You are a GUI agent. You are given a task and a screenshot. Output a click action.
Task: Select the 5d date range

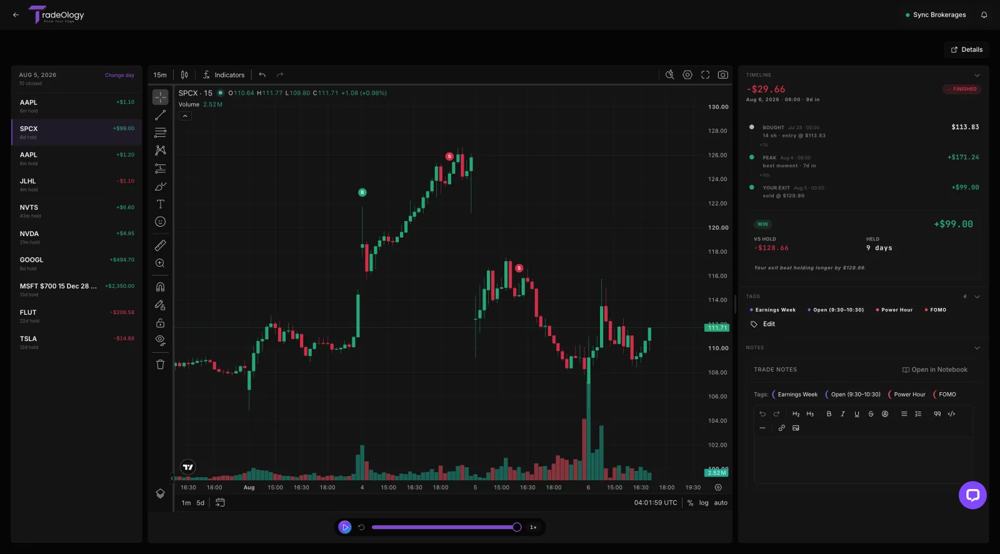tap(201, 503)
